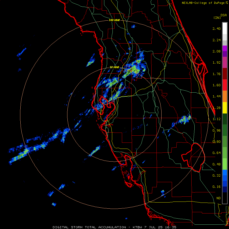The height and width of the screenshot is (229, 229).
Task: Pick the yellow swatch near 1.28
Action: [225, 108]
